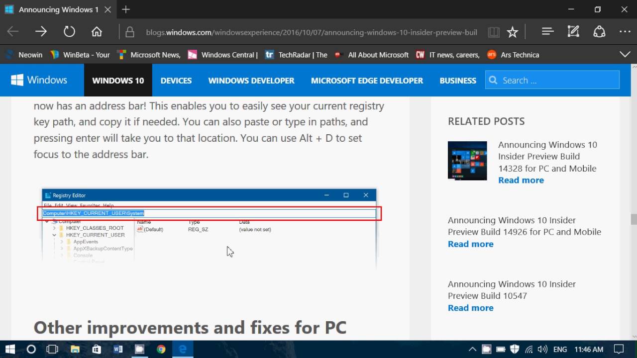This screenshot has width=637, height=358.
Task: Refresh the current page
Action: 69,32
